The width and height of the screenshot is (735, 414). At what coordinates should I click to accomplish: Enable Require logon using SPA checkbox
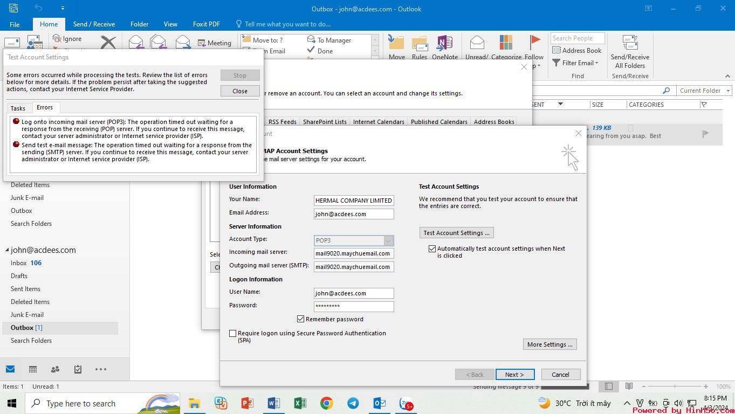pos(233,334)
